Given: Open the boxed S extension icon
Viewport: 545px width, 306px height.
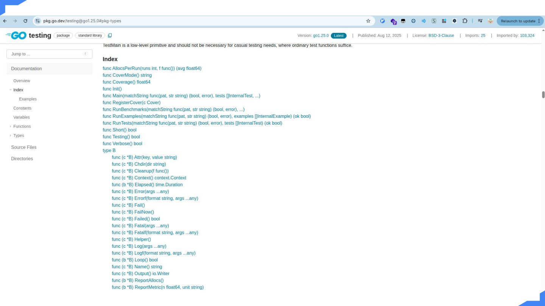Looking at the screenshot, I should pyautogui.click(x=434, y=21).
